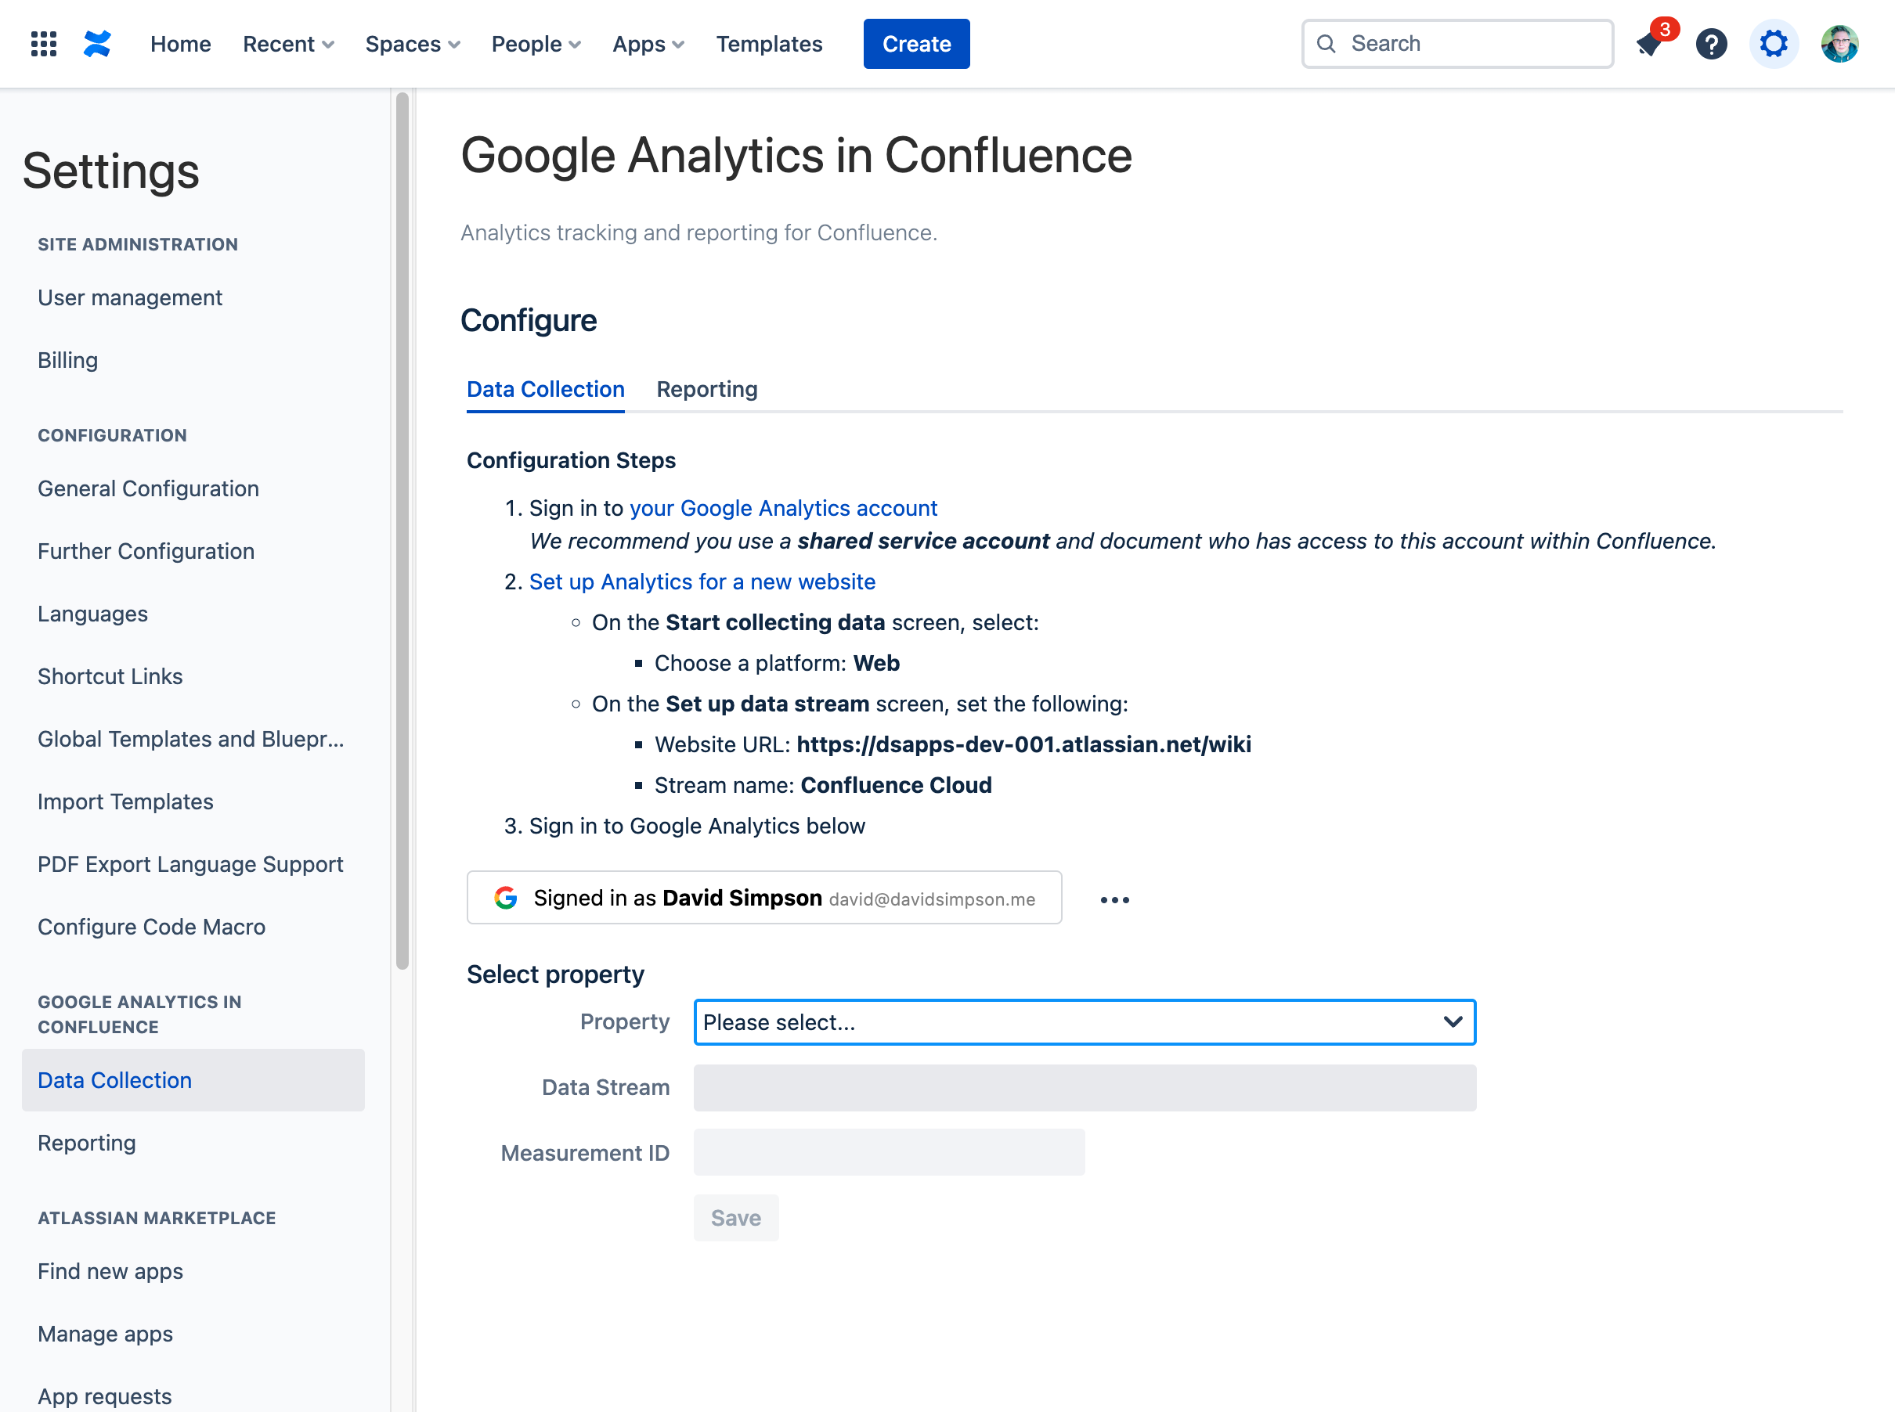
Task: Open General Configuration in the sidebar
Action: coord(148,489)
